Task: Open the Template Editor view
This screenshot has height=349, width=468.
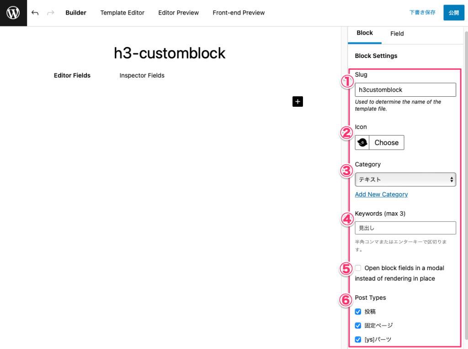Action: pos(122,13)
